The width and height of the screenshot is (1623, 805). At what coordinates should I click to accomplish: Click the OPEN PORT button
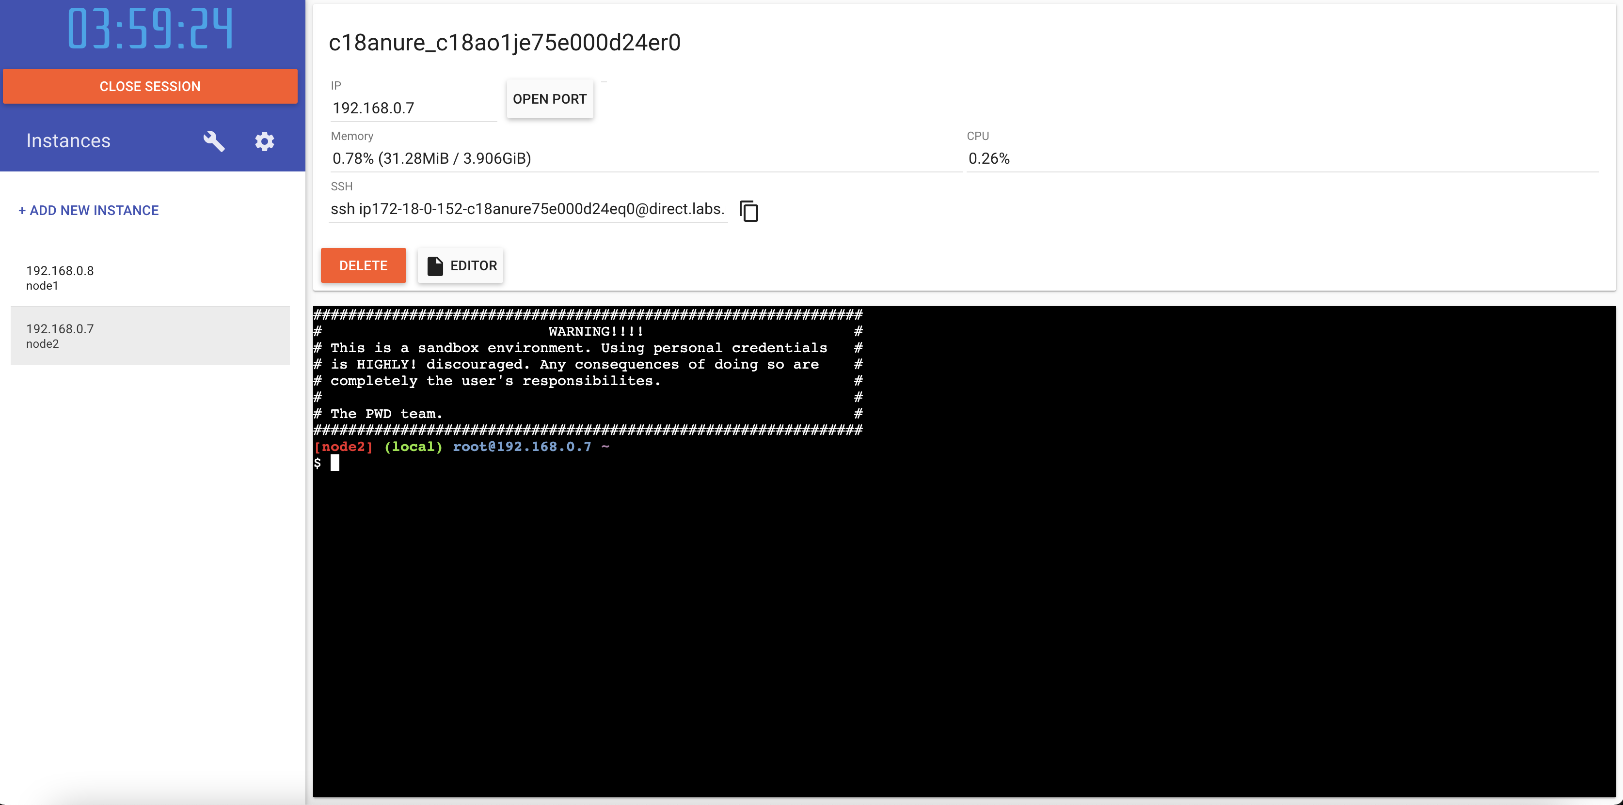point(549,98)
